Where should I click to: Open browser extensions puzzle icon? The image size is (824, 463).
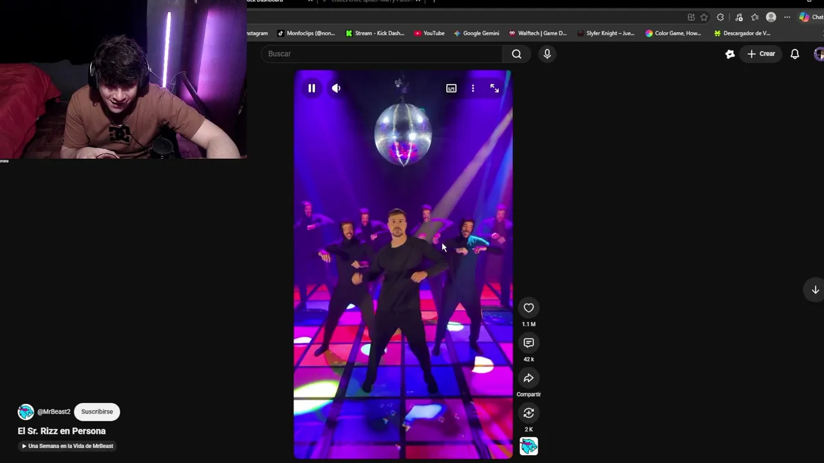(x=720, y=17)
